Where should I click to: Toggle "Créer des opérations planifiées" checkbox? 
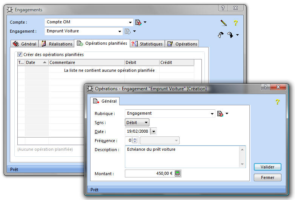tap(20, 55)
